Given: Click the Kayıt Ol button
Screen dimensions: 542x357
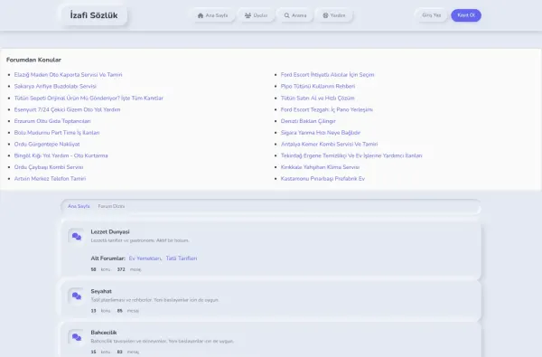Looking at the screenshot, I should [x=466, y=15].
